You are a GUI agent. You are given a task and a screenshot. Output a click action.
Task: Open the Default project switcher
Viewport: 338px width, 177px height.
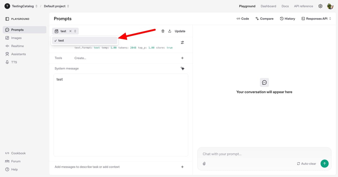coord(55,6)
